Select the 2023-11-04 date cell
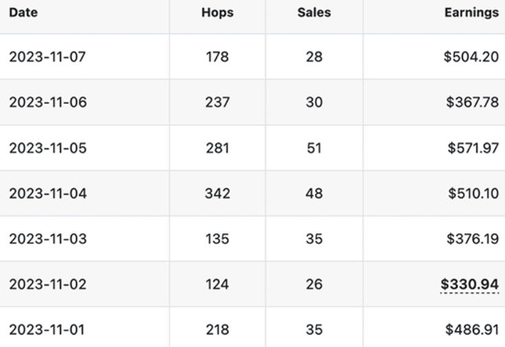 pyautogui.click(x=48, y=193)
